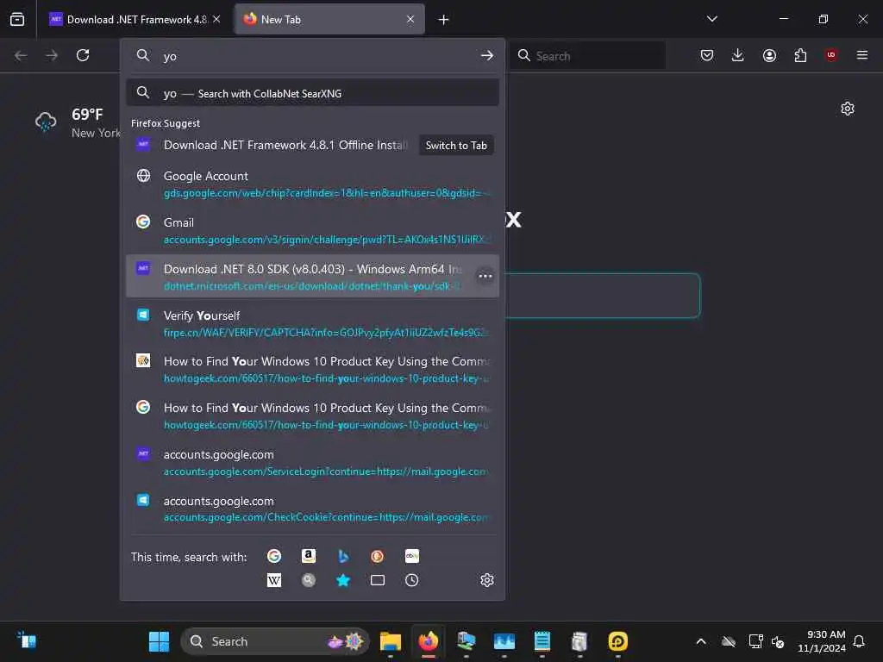Click the muted volume tray icon

click(779, 641)
